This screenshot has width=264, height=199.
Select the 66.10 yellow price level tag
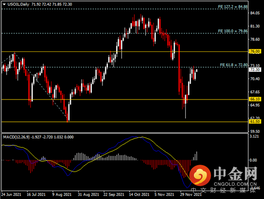(255, 99)
